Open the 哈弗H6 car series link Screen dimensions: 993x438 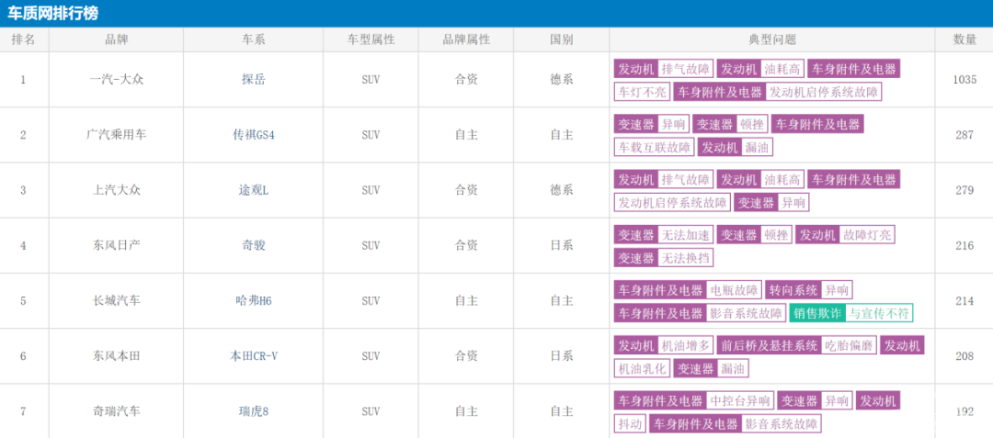pos(254,301)
